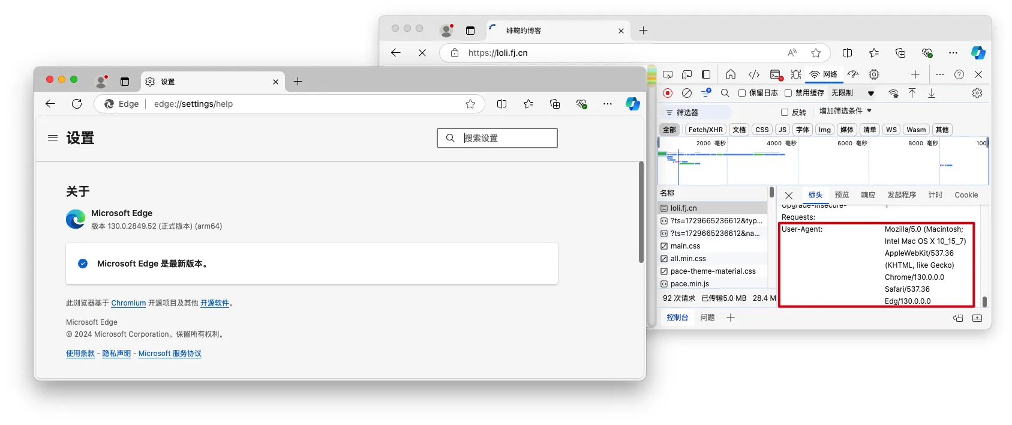This screenshot has height=425, width=1012.
Task: Toggle the network filter funnel icon
Action: pyautogui.click(x=706, y=93)
